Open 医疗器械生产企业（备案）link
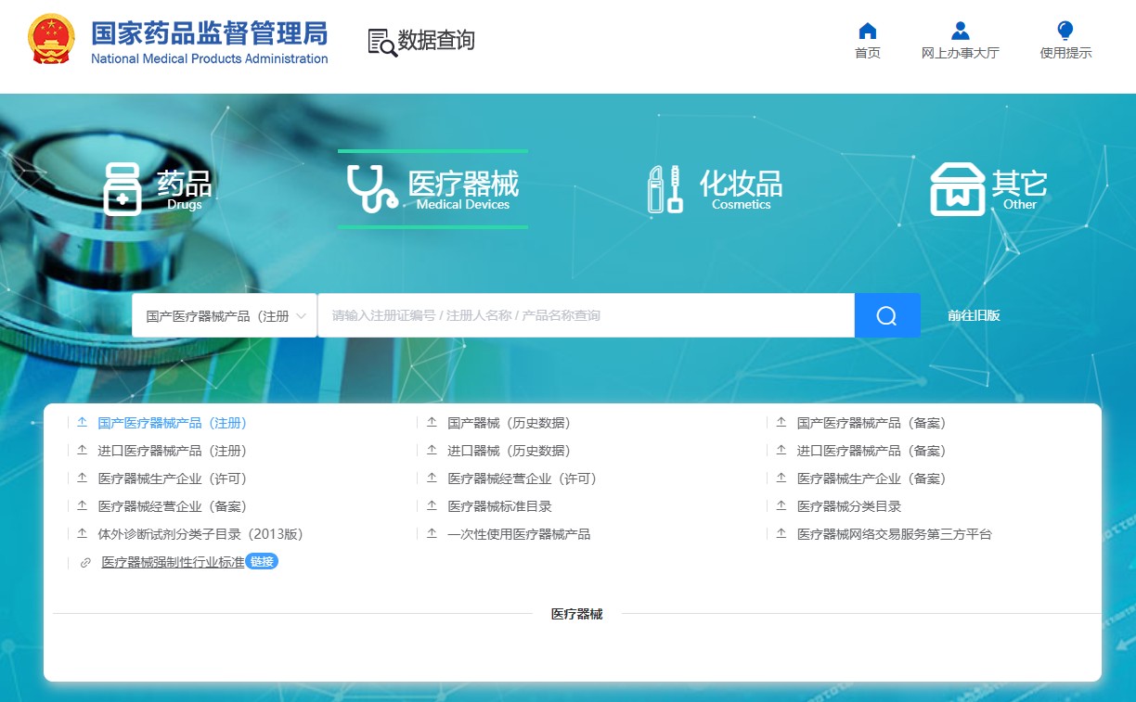The width and height of the screenshot is (1136, 702). [x=871, y=479]
